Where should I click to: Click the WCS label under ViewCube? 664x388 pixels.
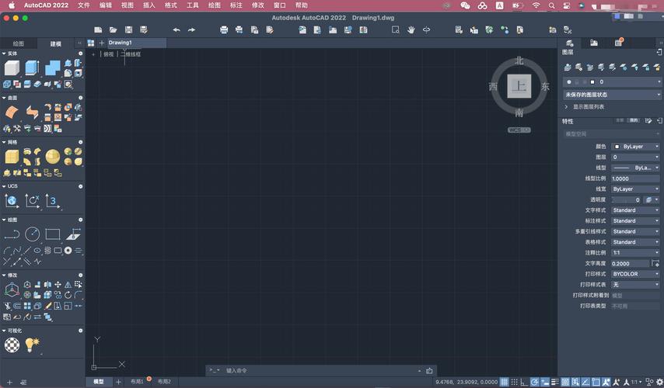[x=519, y=130]
